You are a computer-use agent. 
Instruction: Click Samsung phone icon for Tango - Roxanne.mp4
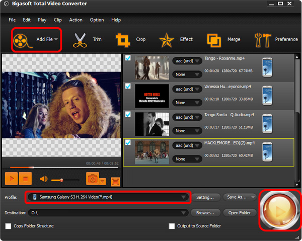tap(267, 67)
